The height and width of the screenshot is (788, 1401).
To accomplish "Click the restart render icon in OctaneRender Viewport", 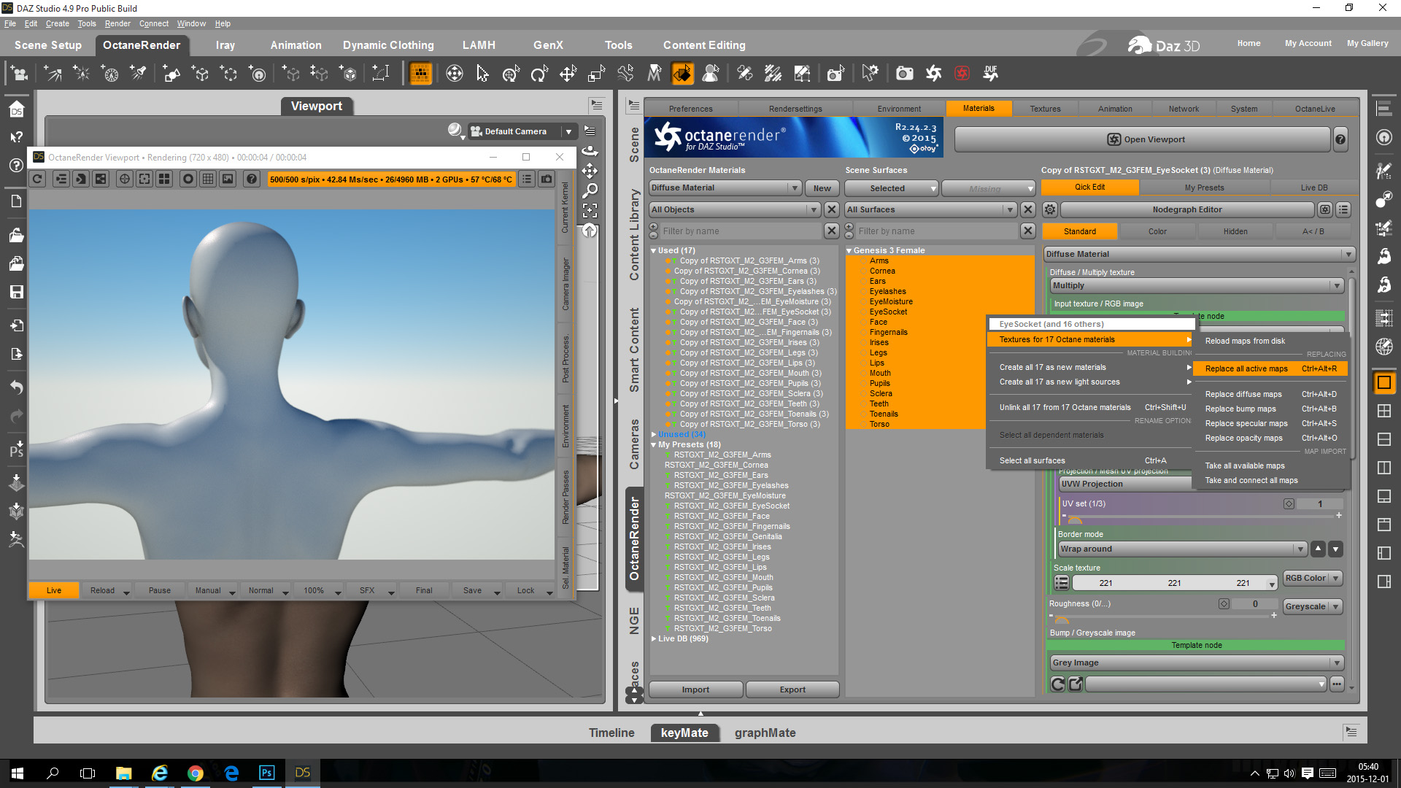I will [38, 179].
